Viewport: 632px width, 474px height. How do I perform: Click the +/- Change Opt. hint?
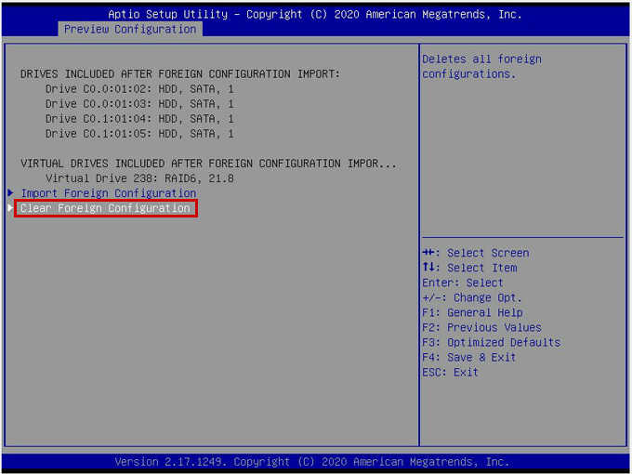(472, 297)
